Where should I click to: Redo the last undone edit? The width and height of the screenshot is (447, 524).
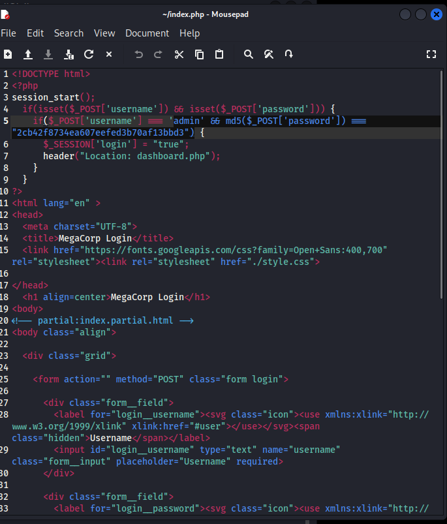[158, 54]
